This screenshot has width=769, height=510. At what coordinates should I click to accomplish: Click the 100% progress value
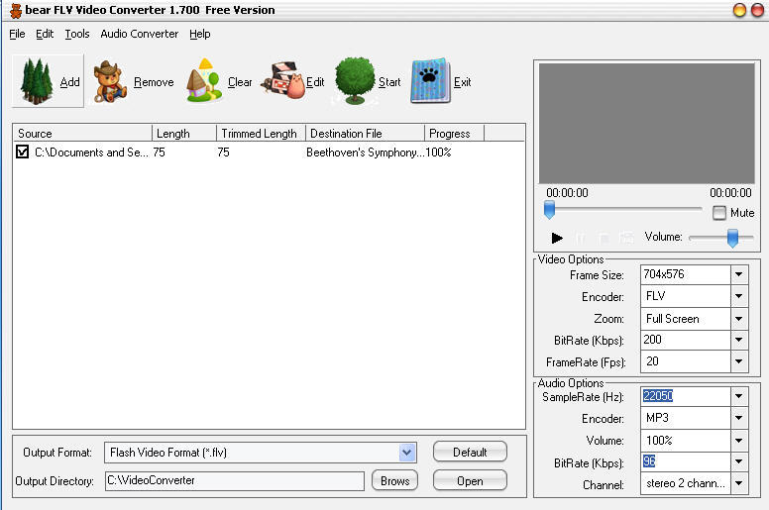[x=438, y=153]
